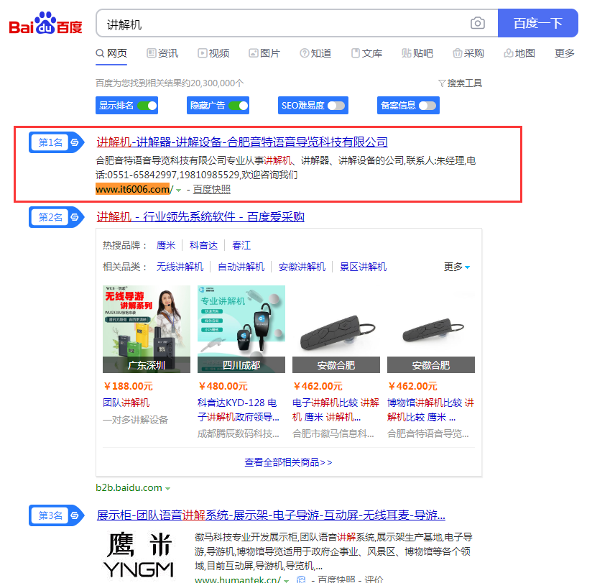Switch to the 贴吧 tab
The width and height of the screenshot is (592, 583).
coord(417,53)
